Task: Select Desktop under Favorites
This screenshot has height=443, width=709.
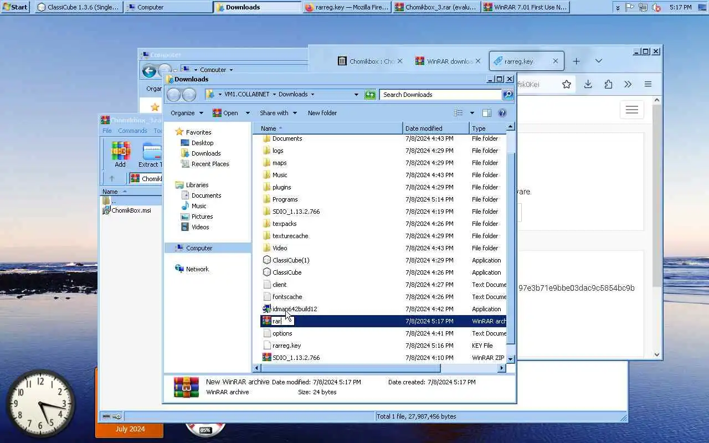Action: pos(202,143)
